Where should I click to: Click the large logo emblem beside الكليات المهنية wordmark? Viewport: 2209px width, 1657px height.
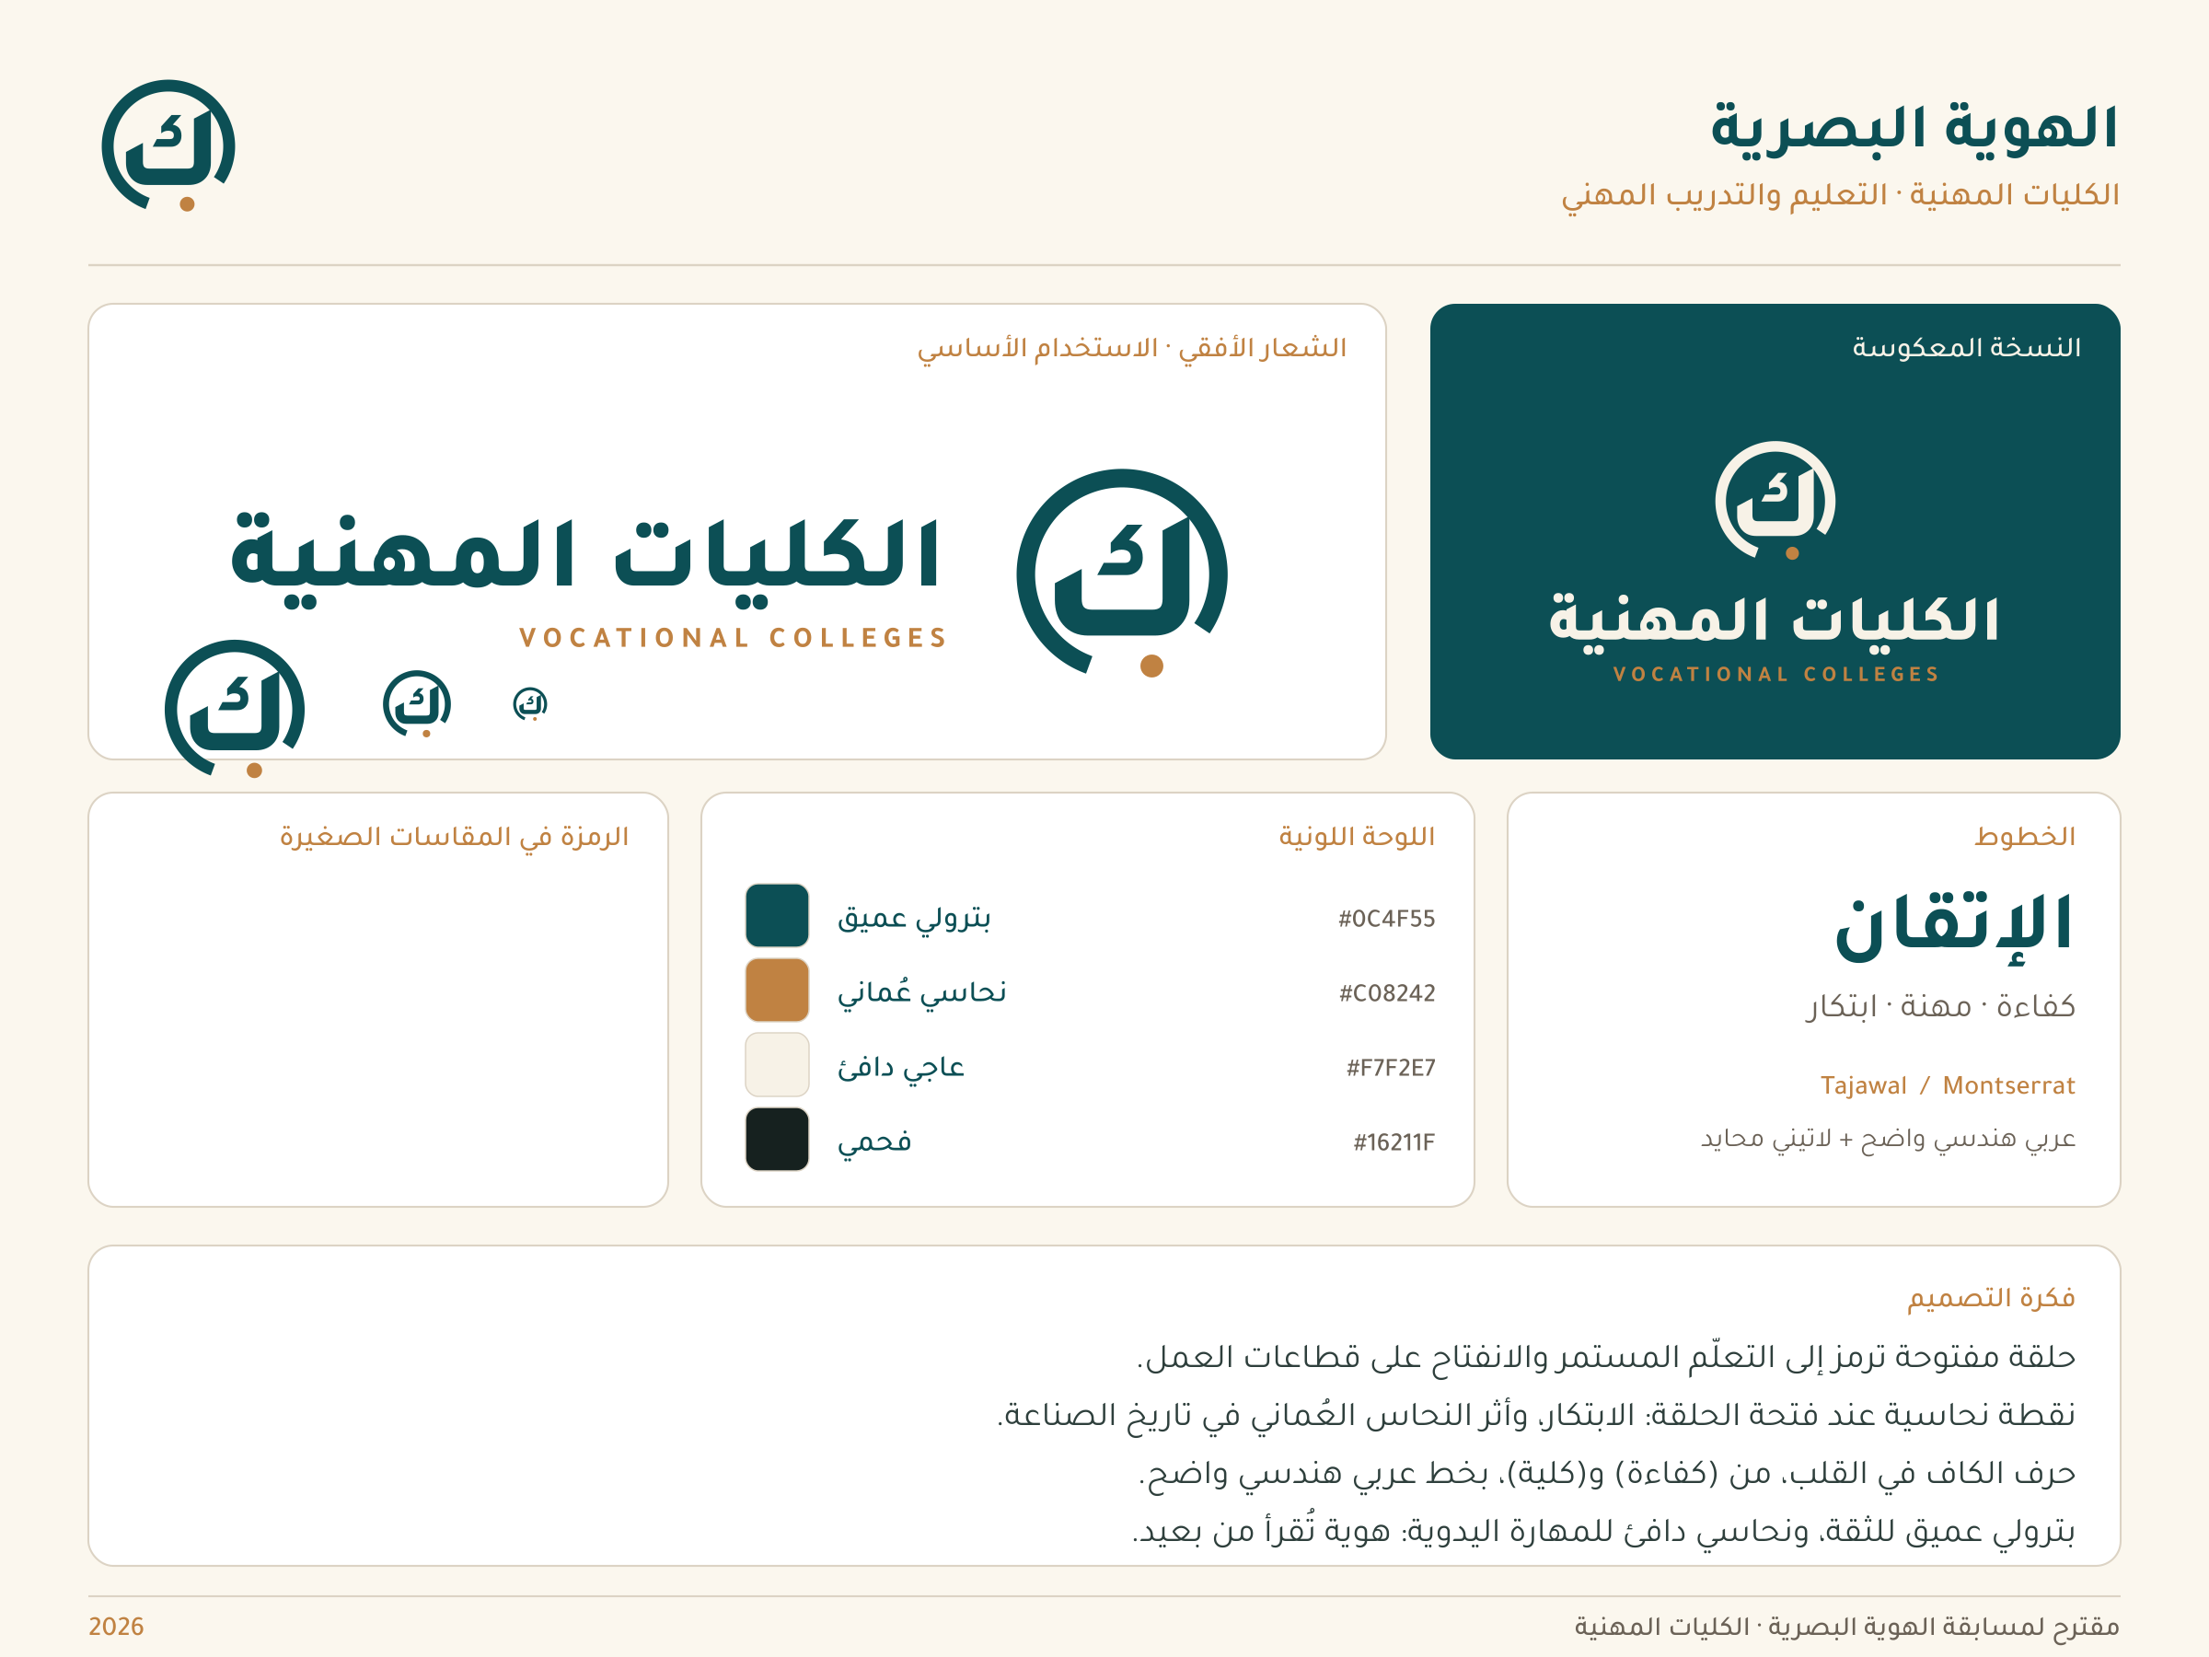[x=1121, y=574]
